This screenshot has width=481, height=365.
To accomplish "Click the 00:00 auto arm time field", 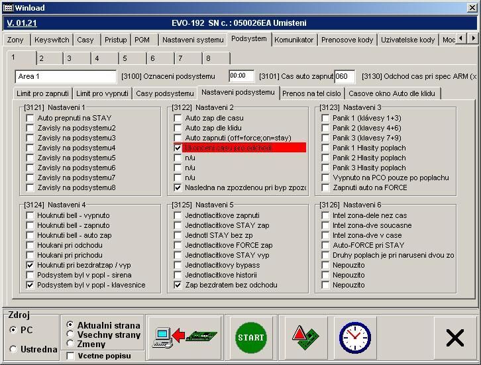I will [x=241, y=76].
